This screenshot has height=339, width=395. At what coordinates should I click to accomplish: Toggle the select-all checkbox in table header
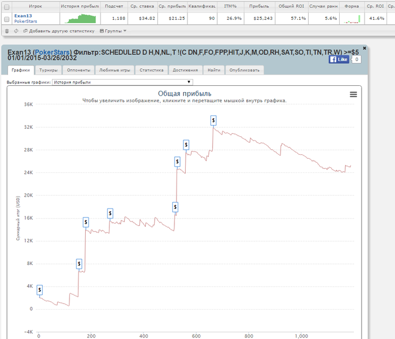click(x=7, y=7)
